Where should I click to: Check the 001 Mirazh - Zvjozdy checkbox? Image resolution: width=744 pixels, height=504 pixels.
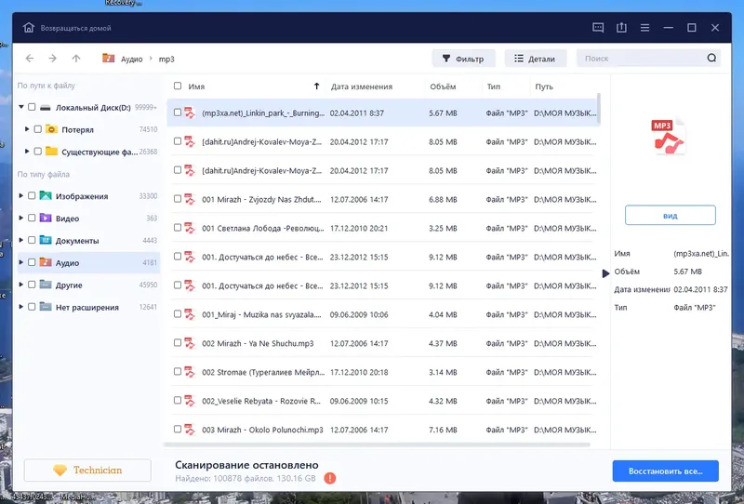tap(178, 199)
